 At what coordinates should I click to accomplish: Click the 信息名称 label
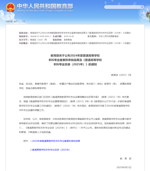[x=24, y=33]
